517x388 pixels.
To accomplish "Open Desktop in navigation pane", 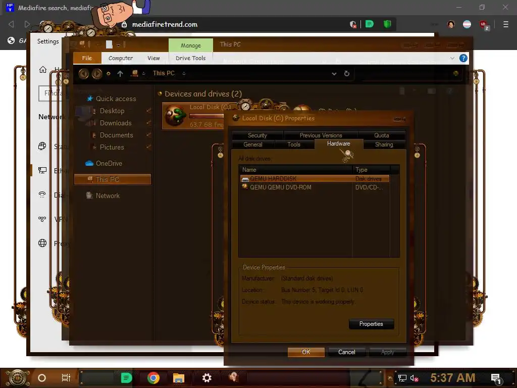I will 112,111.
